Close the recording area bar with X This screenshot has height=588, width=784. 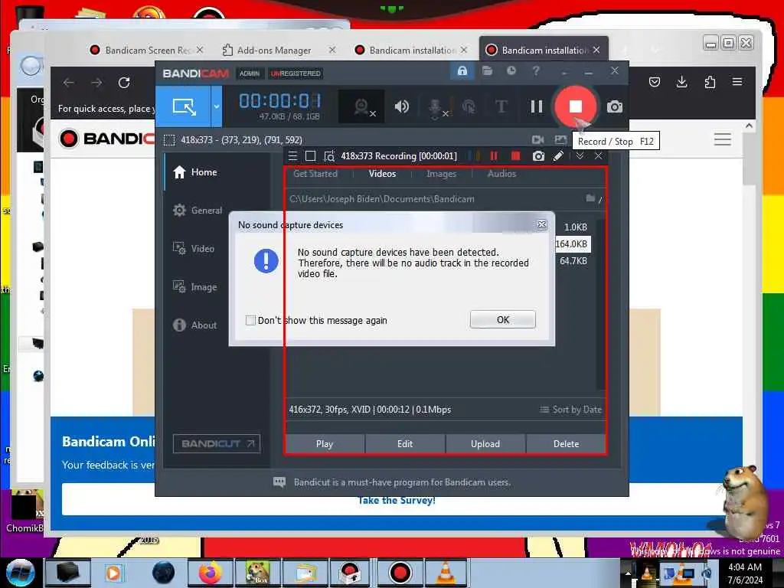point(598,156)
